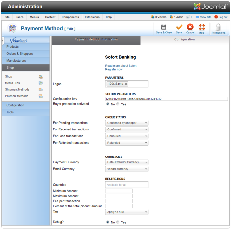The height and width of the screenshot is (229, 231).
Task: Expand the Products sidebar section
Action: pyautogui.click(x=25, y=47)
